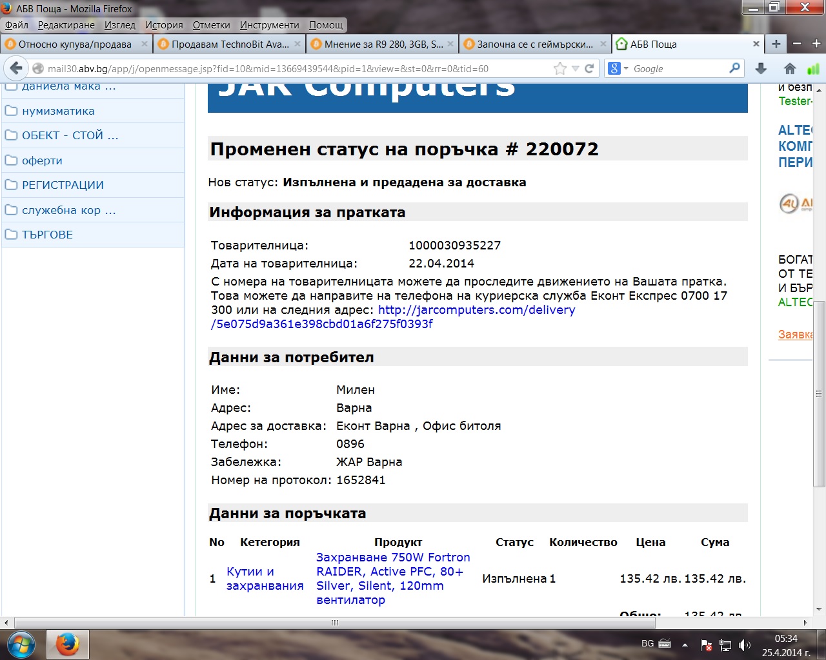
Task: Click the volume speaker tray icon
Action: [744, 645]
